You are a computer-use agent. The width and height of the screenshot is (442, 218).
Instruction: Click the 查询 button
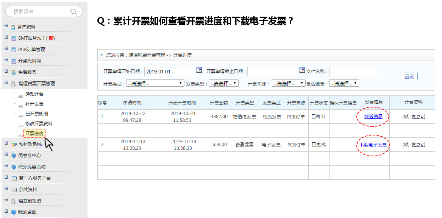tap(409, 76)
